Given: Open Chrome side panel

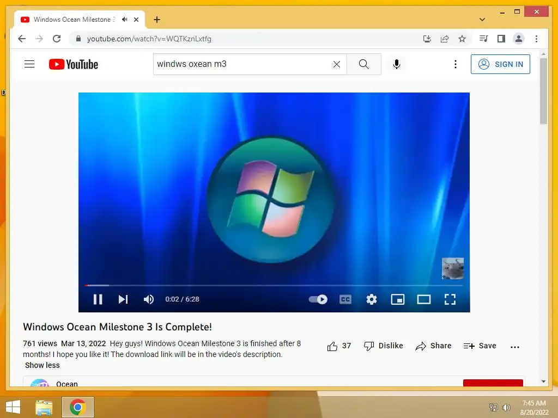Looking at the screenshot, I should pyautogui.click(x=501, y=39).
